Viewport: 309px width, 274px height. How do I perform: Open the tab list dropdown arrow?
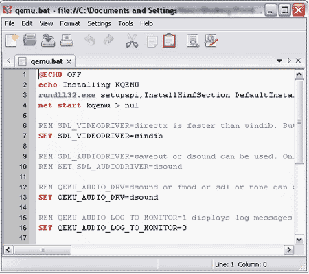click(x=279, y=61)
